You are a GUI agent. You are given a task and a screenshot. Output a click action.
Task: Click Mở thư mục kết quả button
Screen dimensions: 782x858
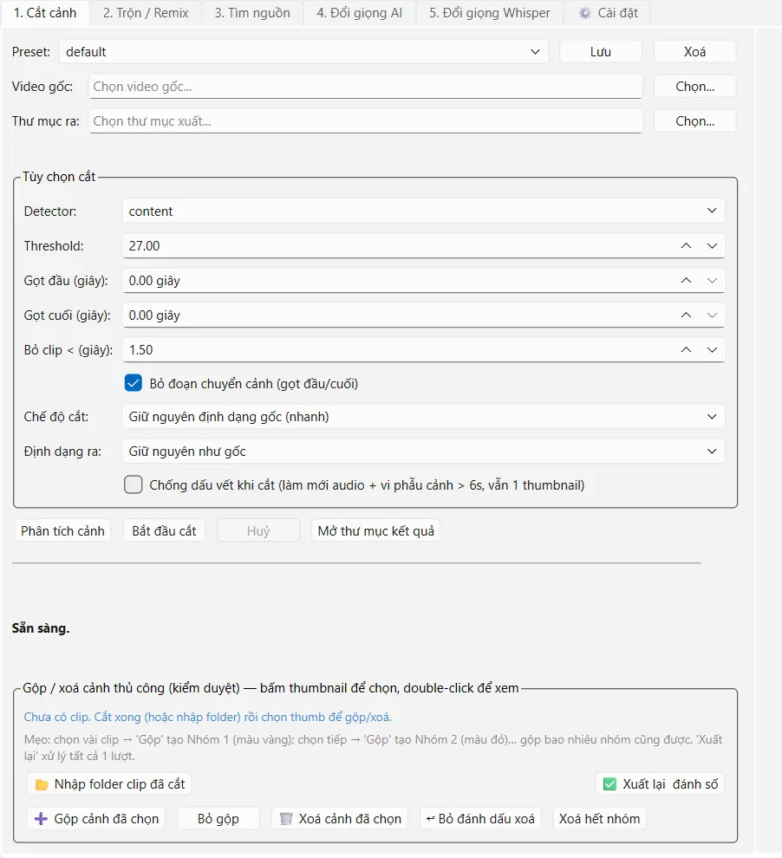coord(376,530)
